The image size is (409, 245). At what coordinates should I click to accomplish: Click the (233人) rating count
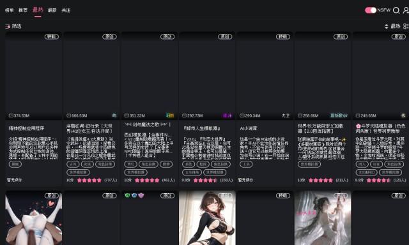click(x=226, y=180)
